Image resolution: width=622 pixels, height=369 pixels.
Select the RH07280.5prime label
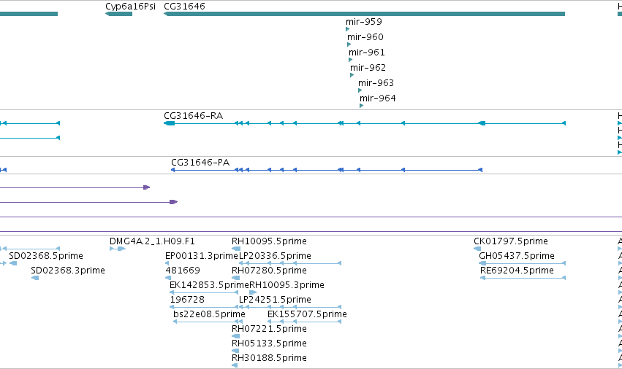[x=269, y=271]
